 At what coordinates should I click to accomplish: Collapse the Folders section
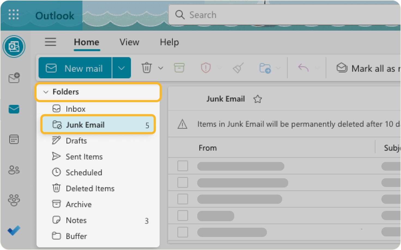coord(45,92)
